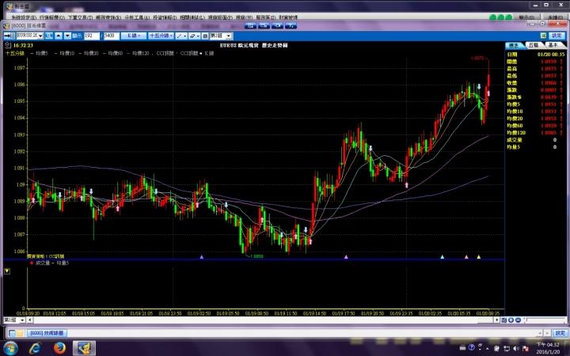Screen dimensions: 570x356
Task: Open the Windows Start orb
Action: [9, 348]
